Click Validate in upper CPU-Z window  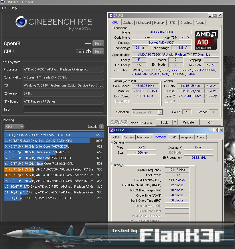point(188,122)
